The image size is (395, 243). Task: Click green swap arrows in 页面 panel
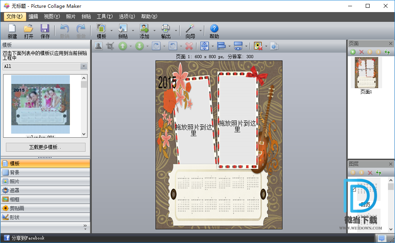tap(387, 52)
